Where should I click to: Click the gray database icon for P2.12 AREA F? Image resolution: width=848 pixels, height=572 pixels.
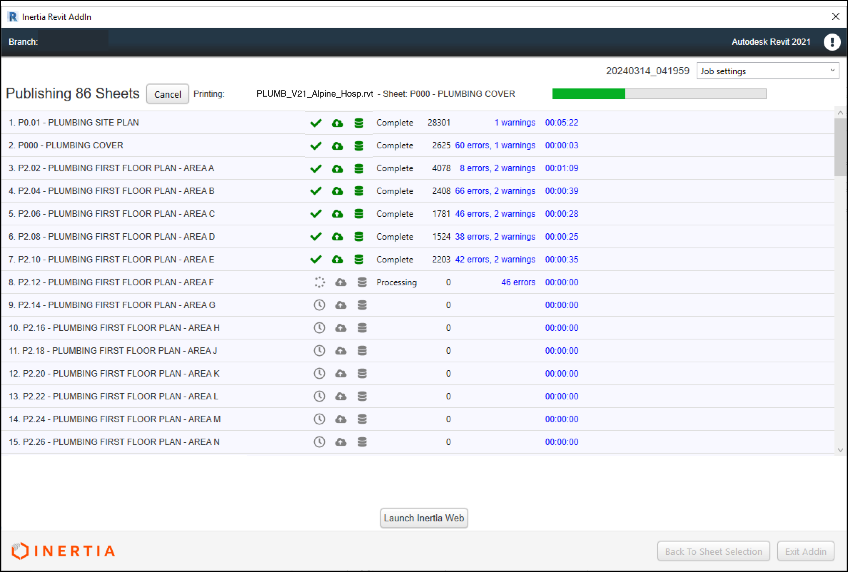(362, 282)
